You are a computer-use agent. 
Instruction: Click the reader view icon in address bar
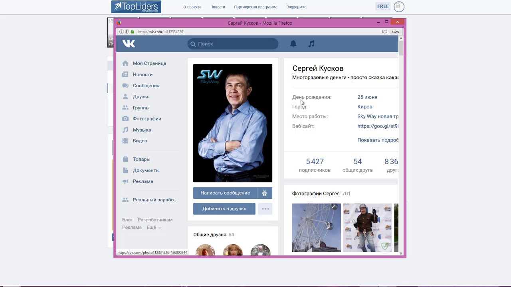tap(385, 31)
